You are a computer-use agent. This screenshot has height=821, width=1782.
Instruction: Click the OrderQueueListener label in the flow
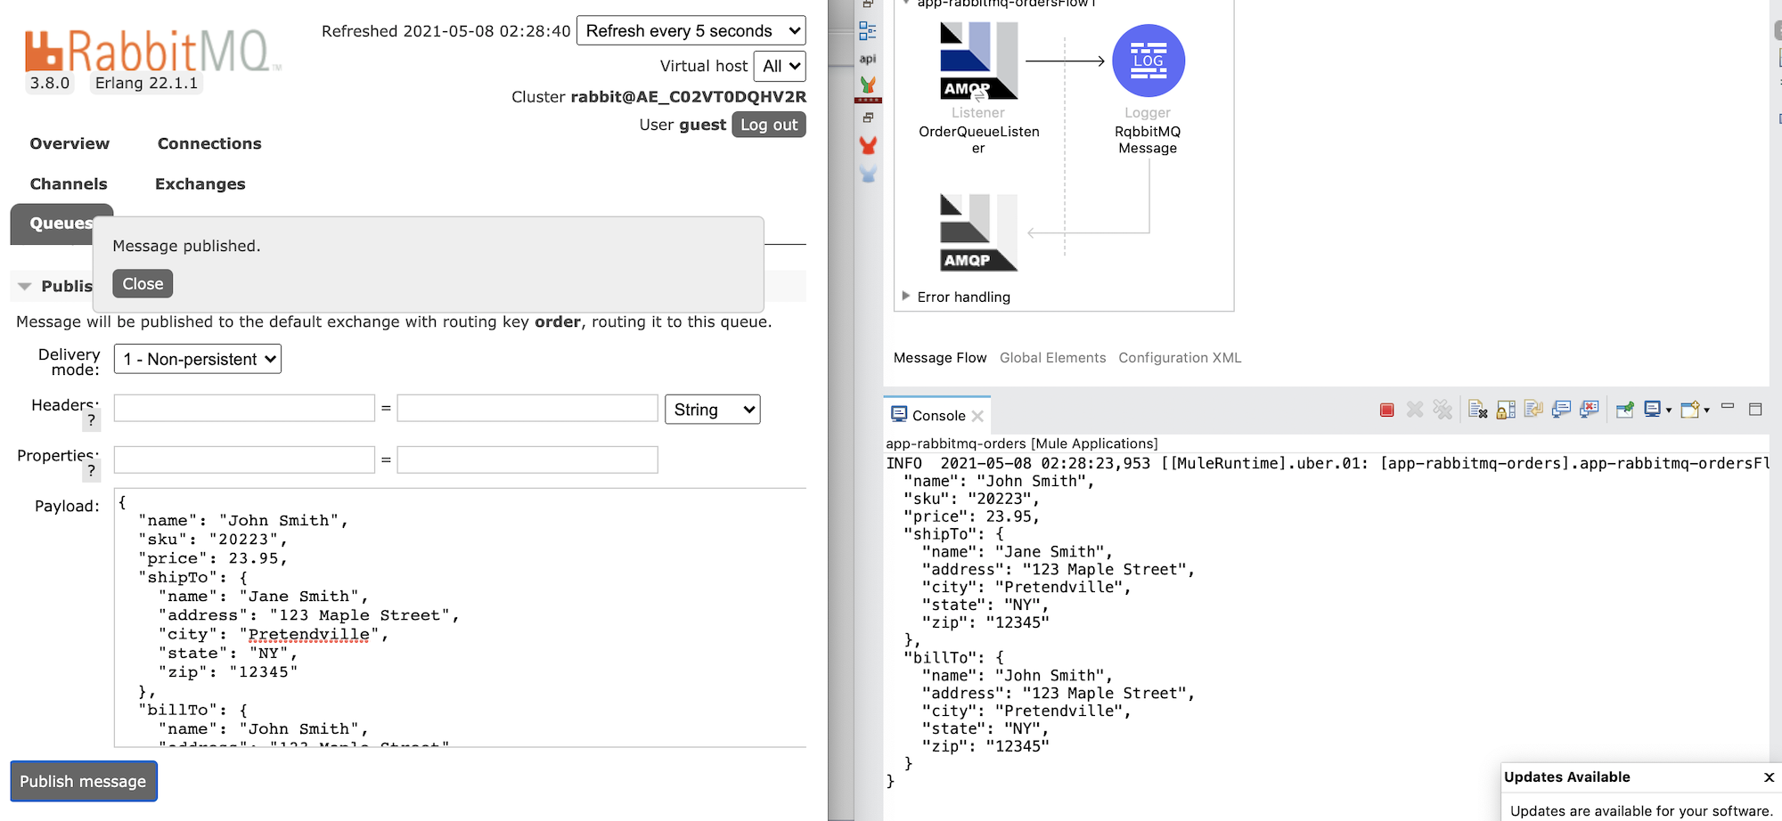978,140
